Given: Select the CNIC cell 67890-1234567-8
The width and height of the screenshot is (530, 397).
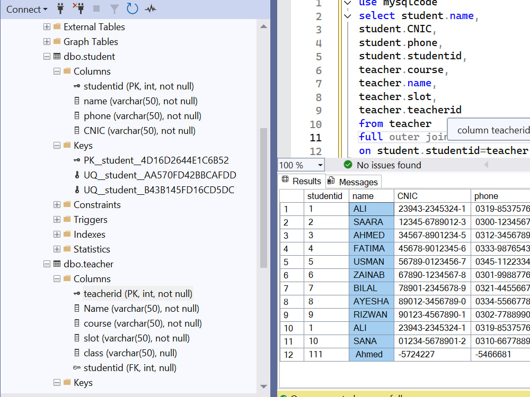Looking at the screenshot, I should point(432,275).
